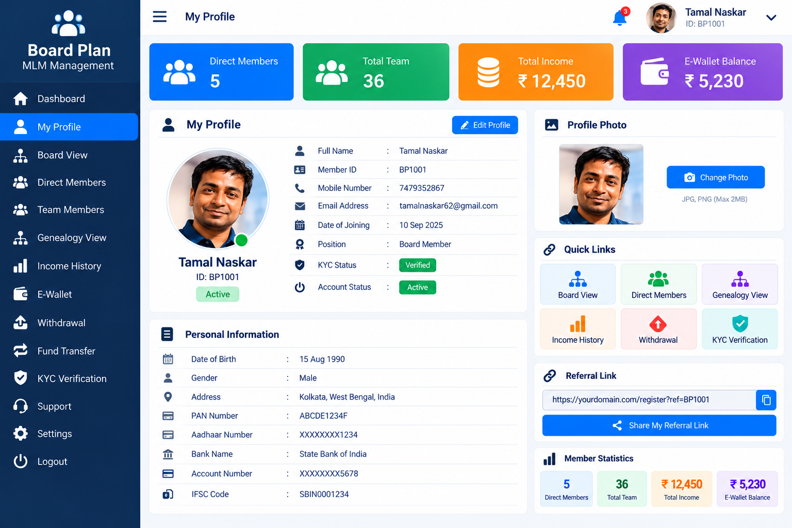Click Share My Referral Link button

coord(659,425)
